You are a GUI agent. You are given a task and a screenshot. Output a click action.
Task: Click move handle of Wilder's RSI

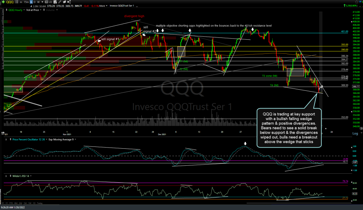coord(11,176)
